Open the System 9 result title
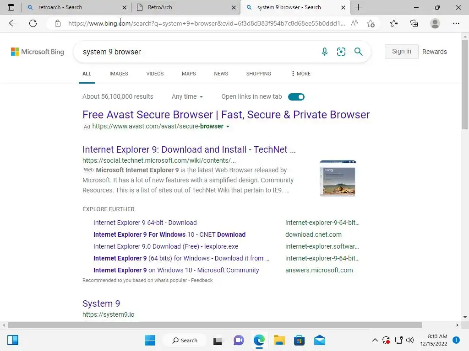This screenshot has width=469, height=351. click(x=101, y=303)
